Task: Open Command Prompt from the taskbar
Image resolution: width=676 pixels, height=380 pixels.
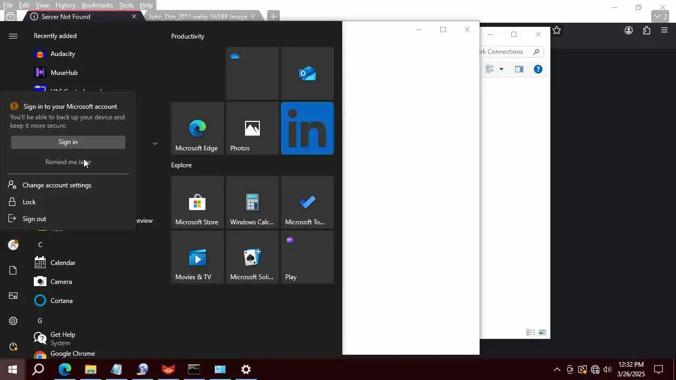Action: pyautogui.click(x=194, y=369)
